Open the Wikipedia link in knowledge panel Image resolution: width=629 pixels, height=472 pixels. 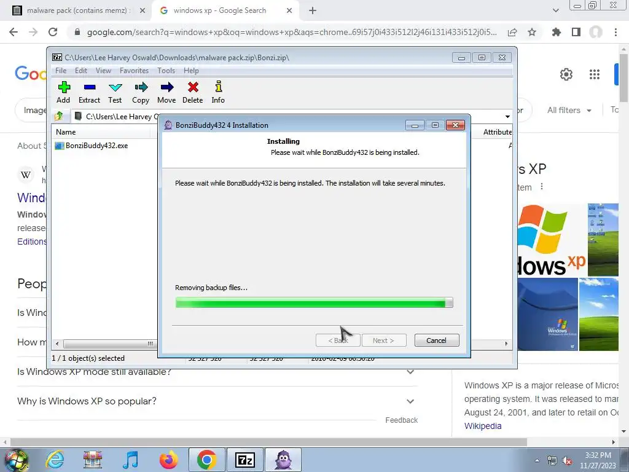(483, 426)
